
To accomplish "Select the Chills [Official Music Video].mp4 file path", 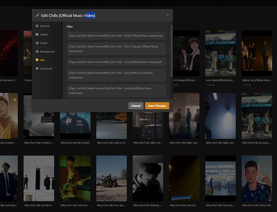I will (x=116, y=35).
